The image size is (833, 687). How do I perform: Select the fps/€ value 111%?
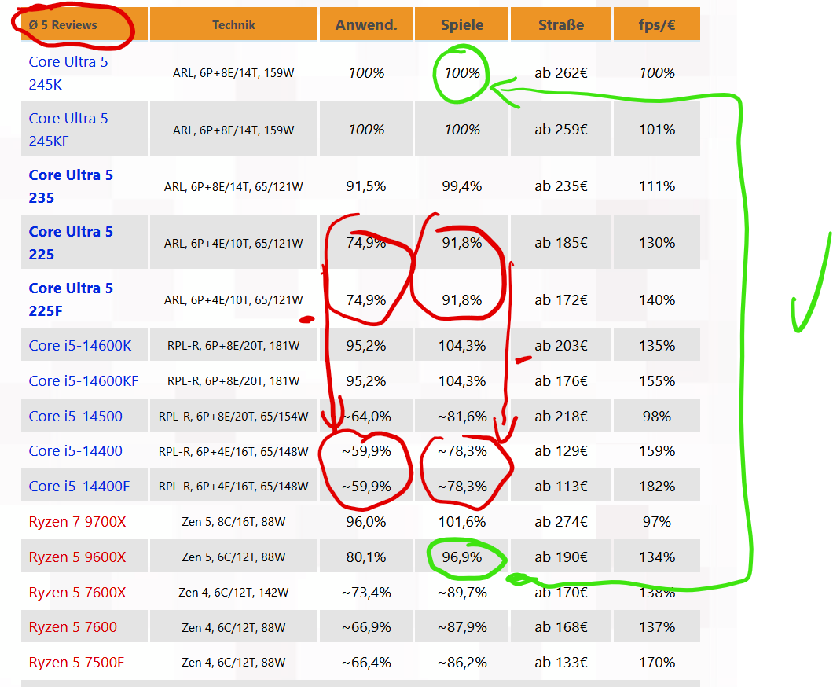(x=657, y=186)
